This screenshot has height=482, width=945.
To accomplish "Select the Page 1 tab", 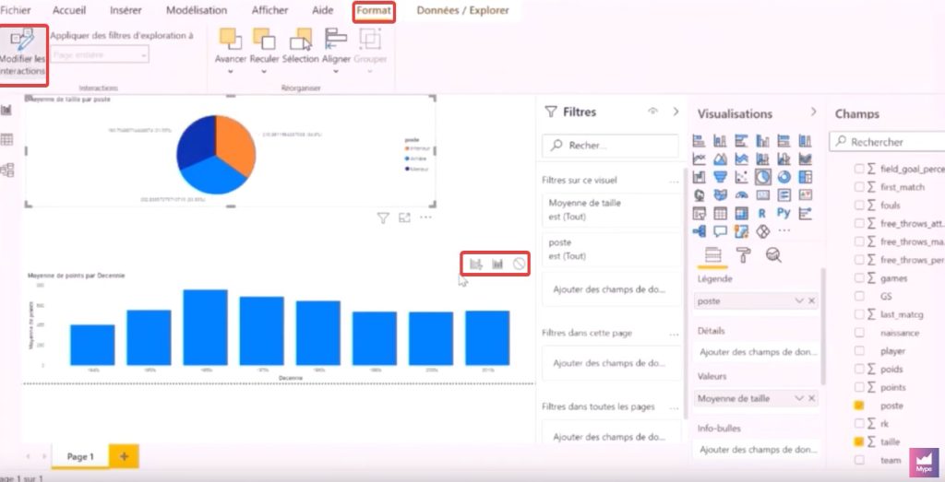I will (80, 457).
